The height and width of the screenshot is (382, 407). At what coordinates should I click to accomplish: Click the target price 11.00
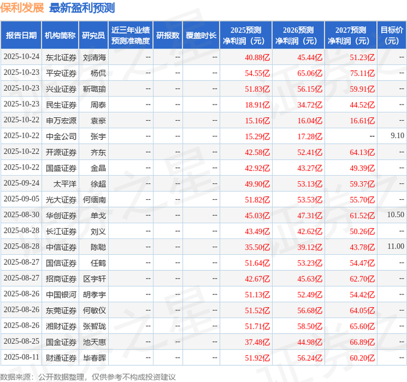click(395, 246)
